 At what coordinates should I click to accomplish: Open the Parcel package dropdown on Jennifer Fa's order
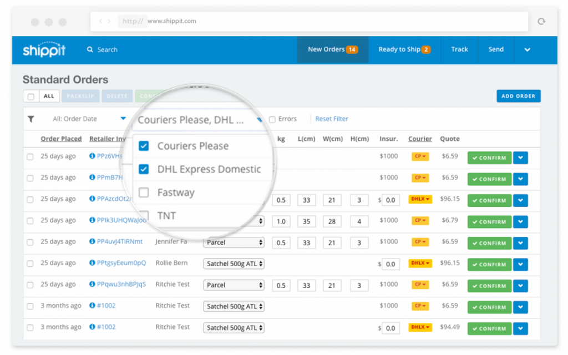[x=234, y=242]
